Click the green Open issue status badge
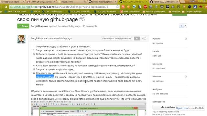 click(23, 26)
